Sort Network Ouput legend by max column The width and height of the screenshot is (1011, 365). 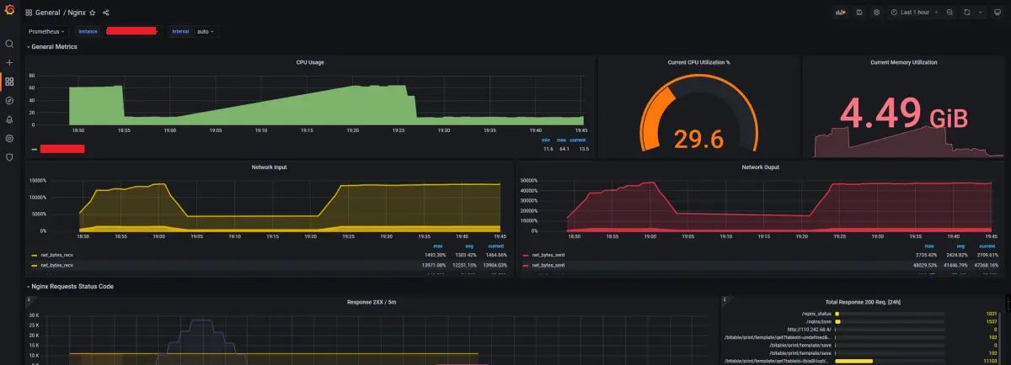pyautogui.click(x=930, y=246)
